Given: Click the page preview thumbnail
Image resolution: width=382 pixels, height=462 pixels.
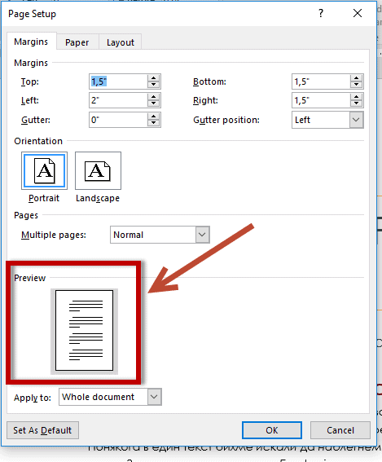Looking at the screenshot, I should point(84,330).
